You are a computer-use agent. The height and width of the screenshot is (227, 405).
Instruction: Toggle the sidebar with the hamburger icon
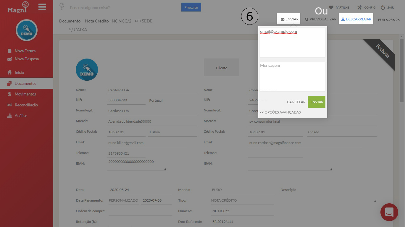tap(42, 7)
